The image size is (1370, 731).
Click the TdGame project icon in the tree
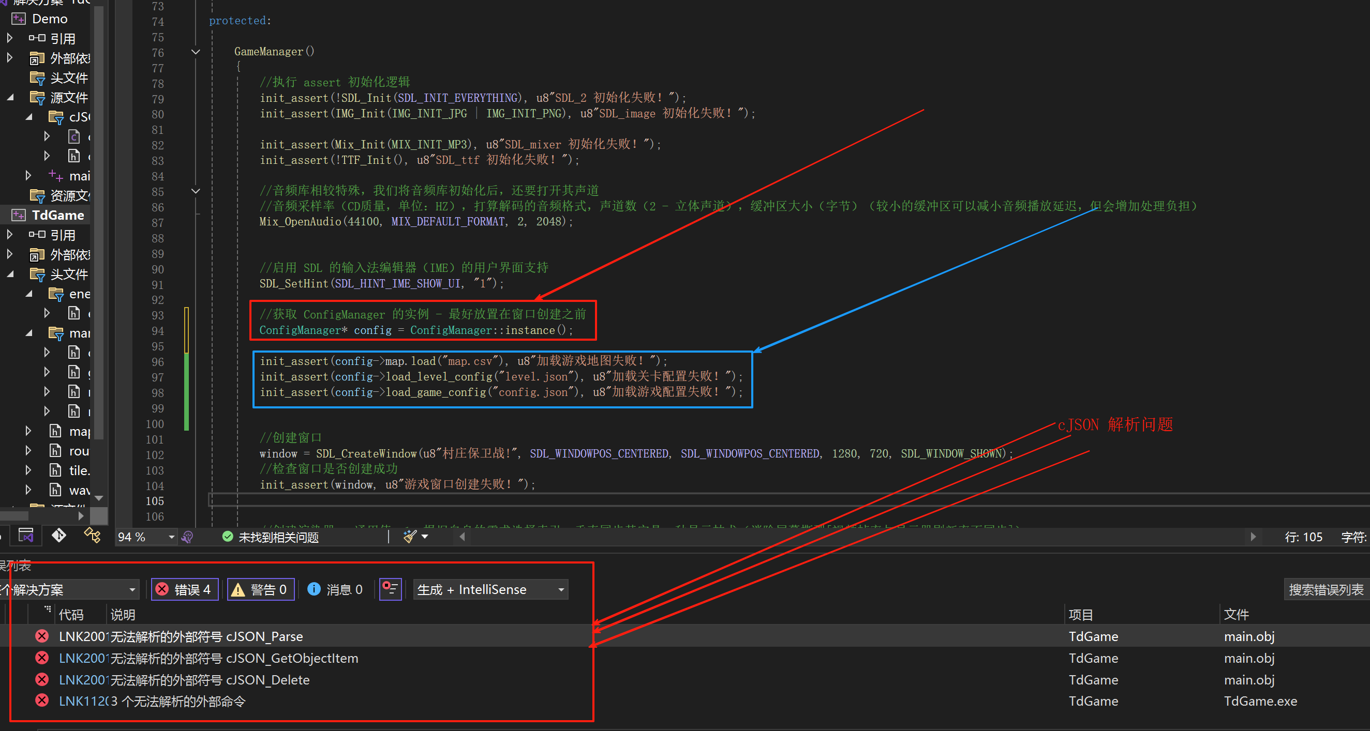coord(19,215)
